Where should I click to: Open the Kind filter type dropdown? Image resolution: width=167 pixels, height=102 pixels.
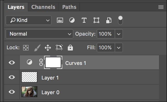29,20
